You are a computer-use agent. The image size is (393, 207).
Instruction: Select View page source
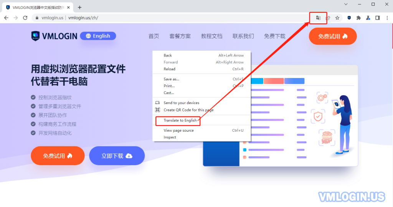(x=201, y=131)
